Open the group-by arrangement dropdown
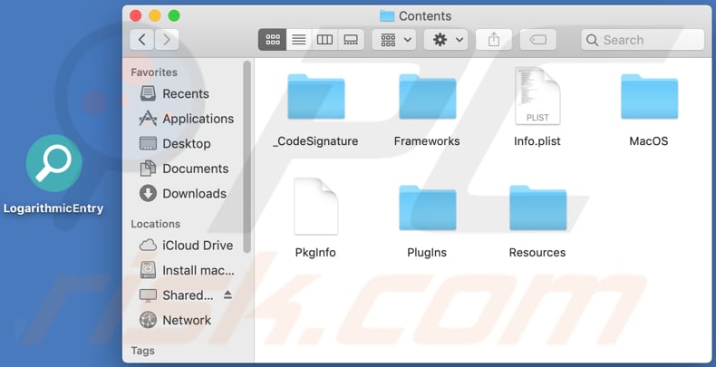This screenshot has width=716, height=367. (x=396, y=40)
